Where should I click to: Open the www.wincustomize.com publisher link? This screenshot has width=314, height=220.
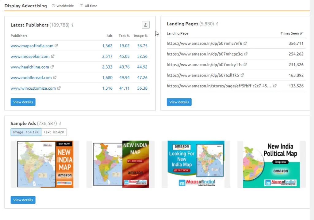(33, 88)
